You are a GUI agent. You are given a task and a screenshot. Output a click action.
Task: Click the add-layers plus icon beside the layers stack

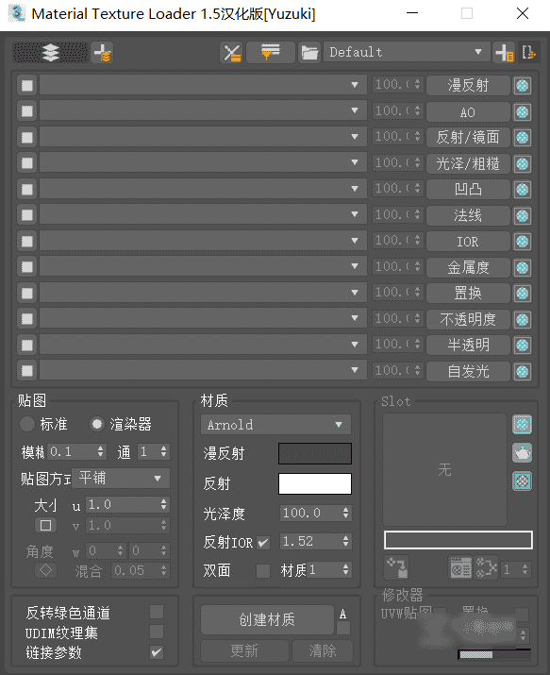point(102,53)
